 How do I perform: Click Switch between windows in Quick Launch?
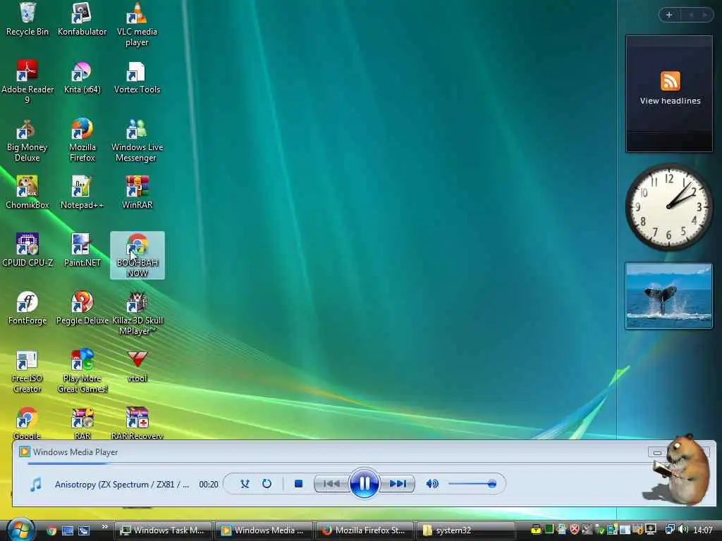84,530
